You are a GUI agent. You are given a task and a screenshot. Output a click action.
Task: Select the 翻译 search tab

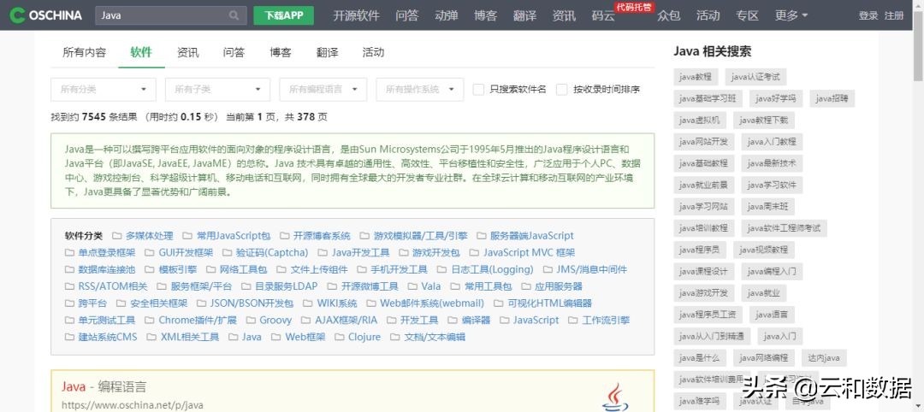[x=327, y=52]
